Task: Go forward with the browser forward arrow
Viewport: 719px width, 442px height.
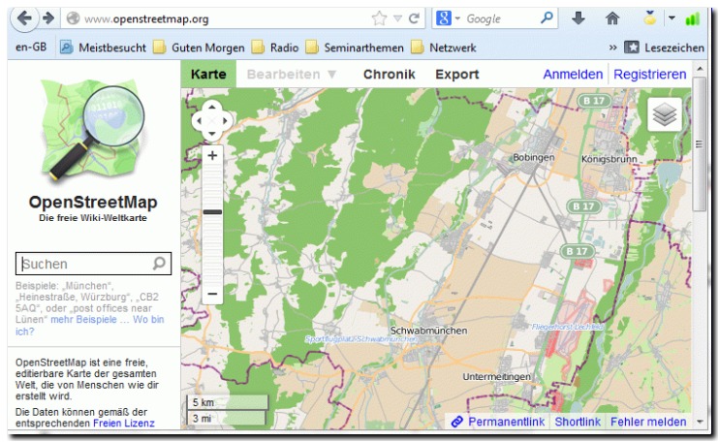Action: 48,18
